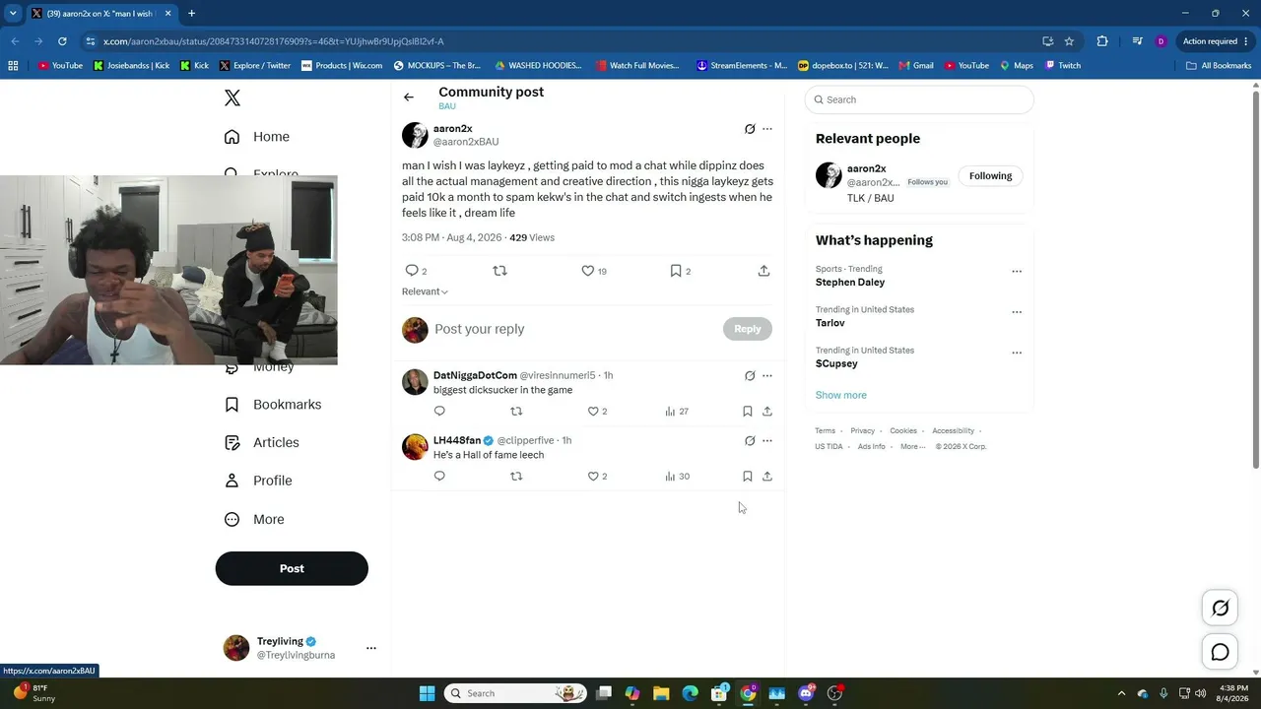Repost DatNiggaDotCom's reply

click(516, 412)
